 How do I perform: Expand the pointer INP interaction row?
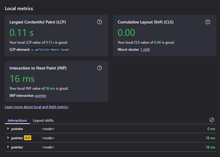[8, 138]
